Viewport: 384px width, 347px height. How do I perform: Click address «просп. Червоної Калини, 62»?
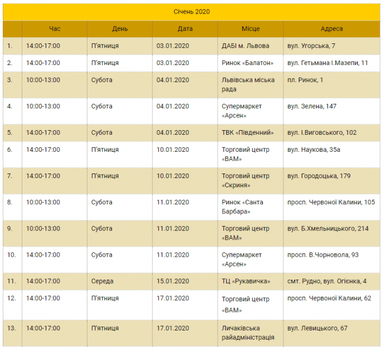pyautogui.click(x=329, y=298)
